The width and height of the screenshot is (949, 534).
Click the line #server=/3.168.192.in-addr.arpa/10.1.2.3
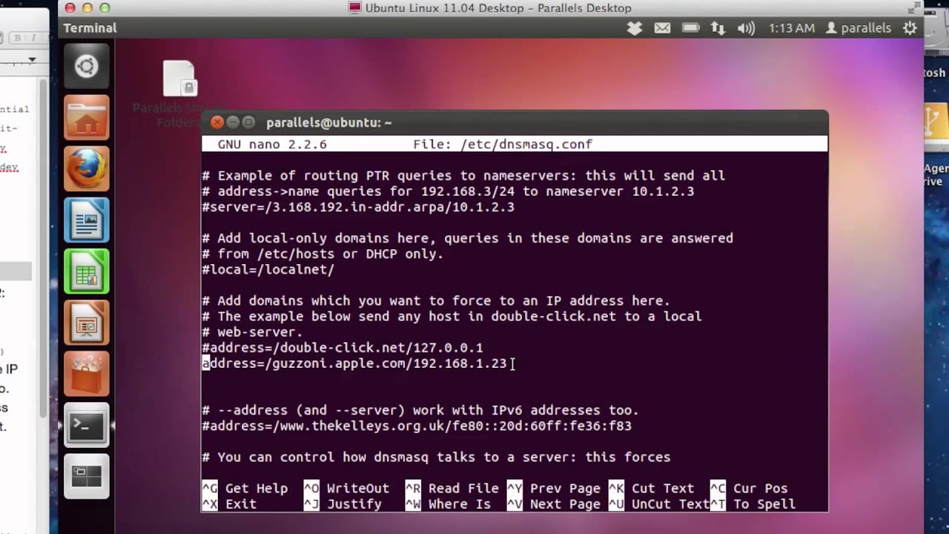tap(358, 207)
